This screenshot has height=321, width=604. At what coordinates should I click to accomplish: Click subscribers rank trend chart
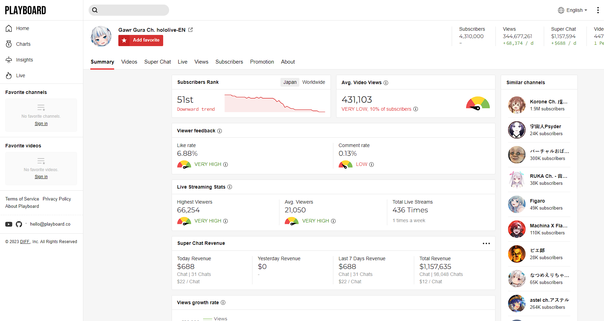[275, 103]
